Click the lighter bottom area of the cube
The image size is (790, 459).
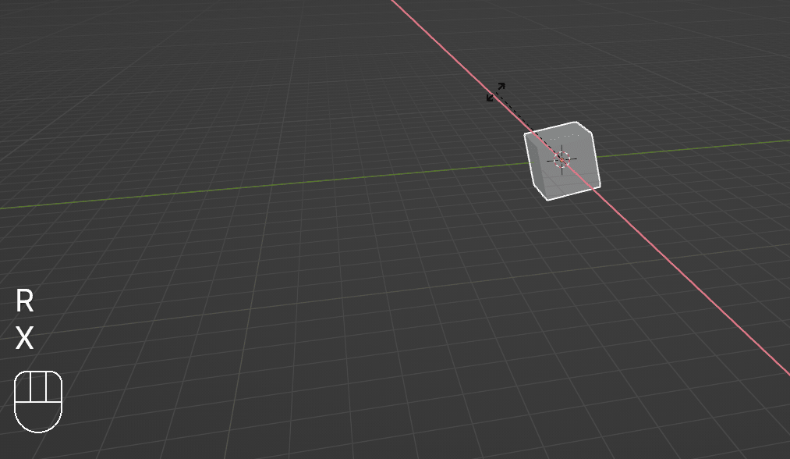569,184
